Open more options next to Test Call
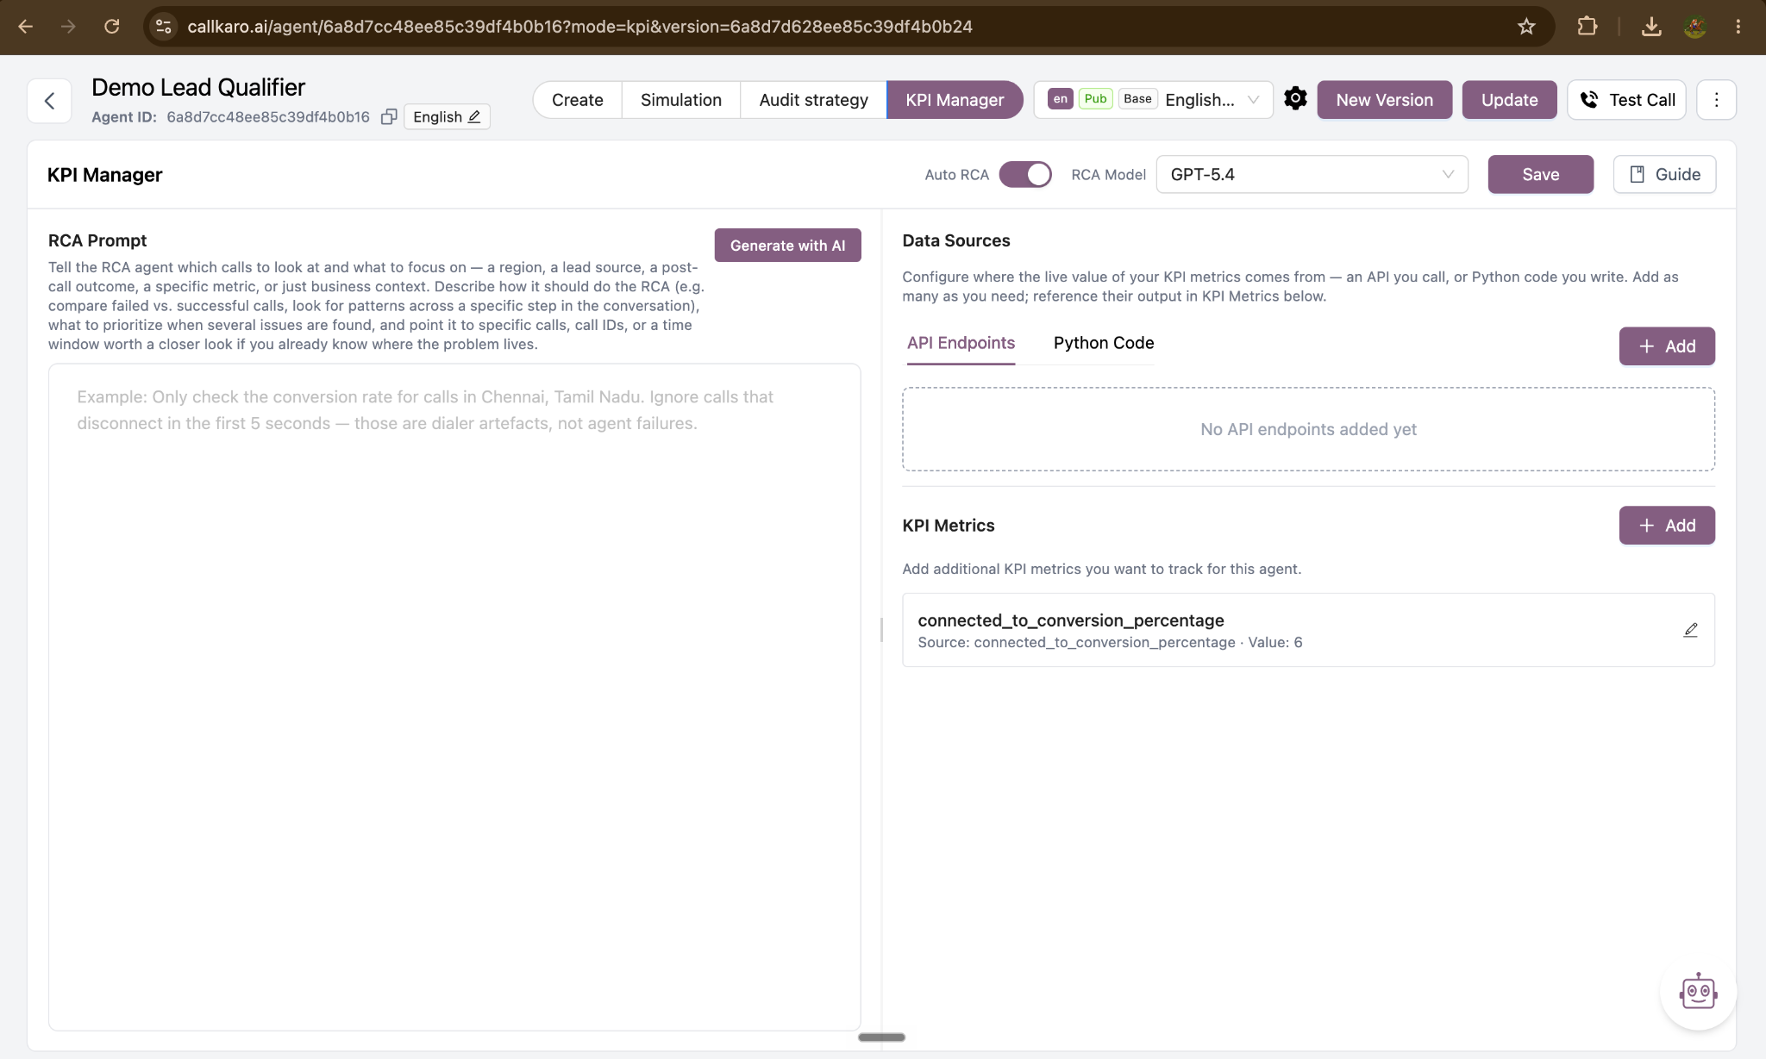 (x=1716, y=100)
